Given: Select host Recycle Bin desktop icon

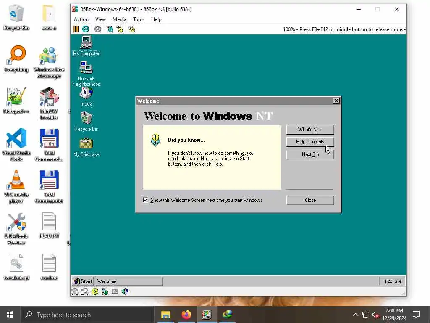Looking at the screenshot, I should pyautogui.click(x=16, y=18).
